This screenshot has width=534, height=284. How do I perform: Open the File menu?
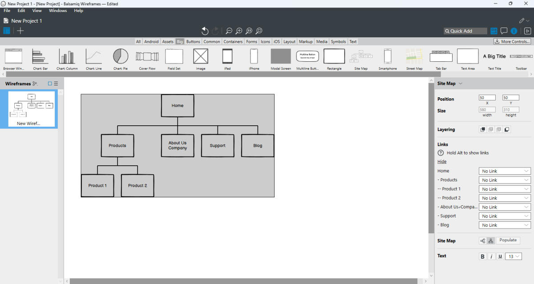7,11
